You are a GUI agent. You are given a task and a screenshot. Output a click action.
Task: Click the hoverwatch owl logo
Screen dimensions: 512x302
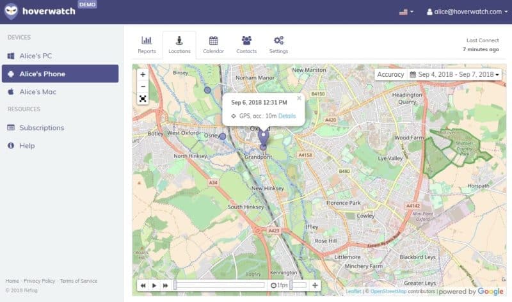pos(12,11)
